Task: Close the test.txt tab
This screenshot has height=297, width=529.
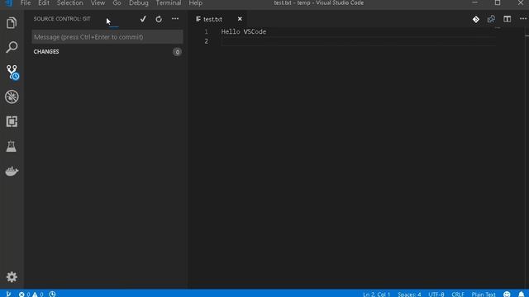Action: pyautogui.click(x=240, y=19)
